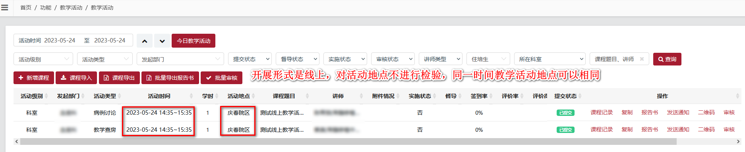The width and height of the screenshot is (745, 152).
Task: Open 二维码 for 病例讨论 row
Action: click(706, 113)
